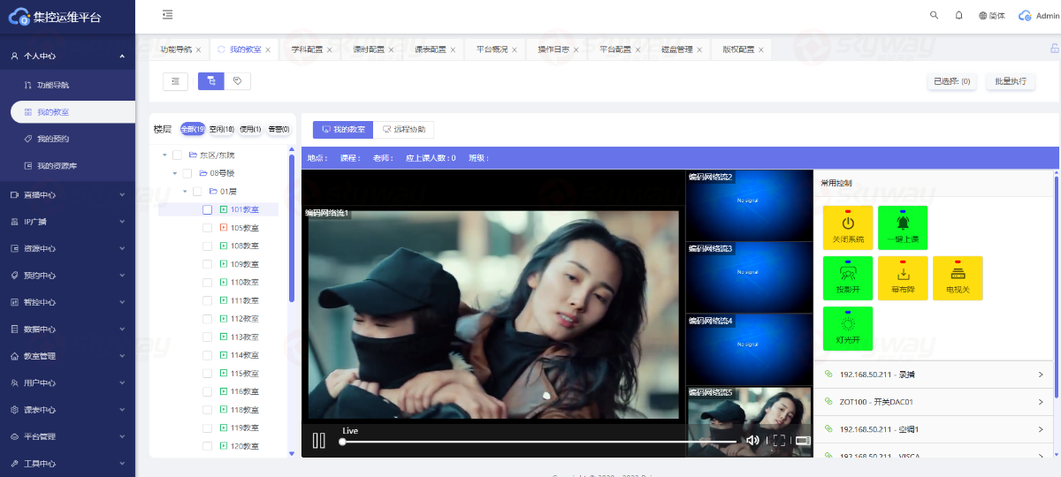This screenshot has width=1061, height=477.
Task: Tick the 东区/东院 checkbox
Action: pyautogui.click(x=177, y=155)
